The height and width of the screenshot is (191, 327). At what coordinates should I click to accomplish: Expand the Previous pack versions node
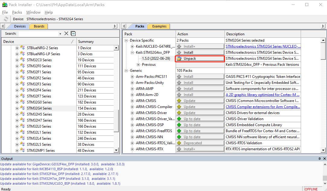tap(138, 65)
